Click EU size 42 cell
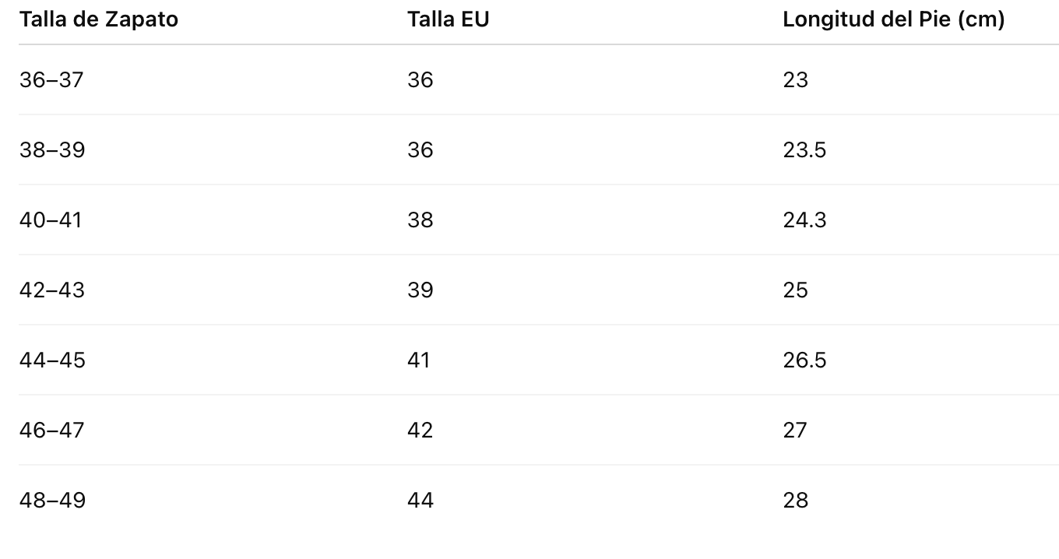Screen dimensions: 1059x559 [420, 431]
